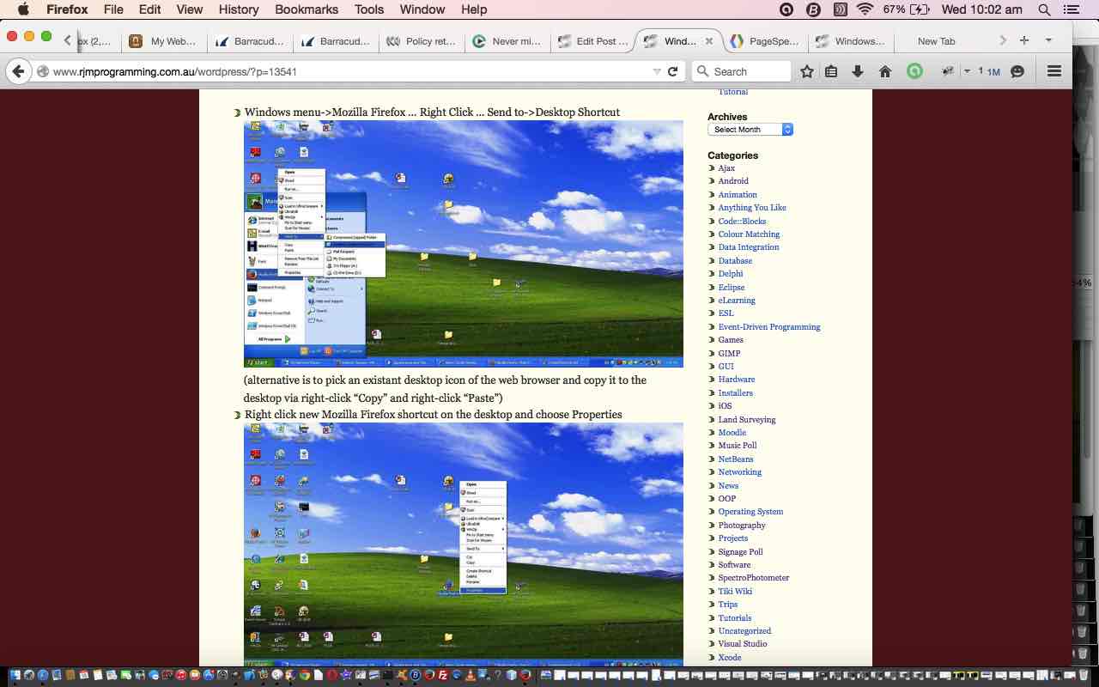The image size is (1099, 687).
Task: Switch to the Policy ret... tab
Action: (421, 40)
